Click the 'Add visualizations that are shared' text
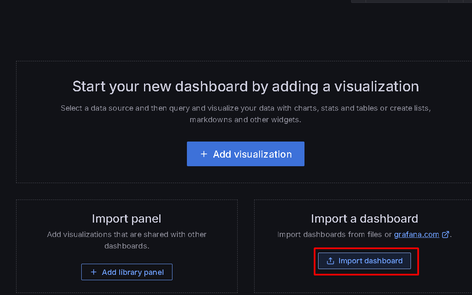Image resolution: width=472 pixels, height=295 pixels. click(x=126, y=235)
